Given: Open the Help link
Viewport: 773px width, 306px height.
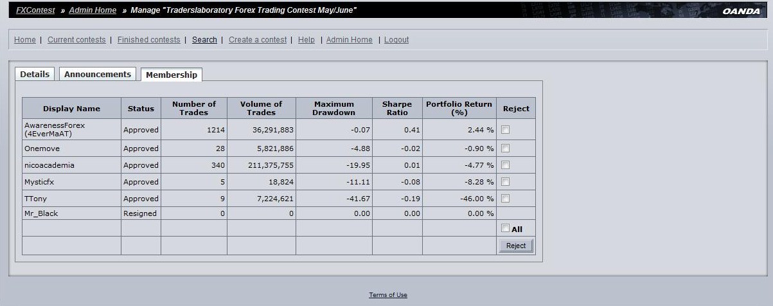Looking at the screenshot, I should click(307, 40).
